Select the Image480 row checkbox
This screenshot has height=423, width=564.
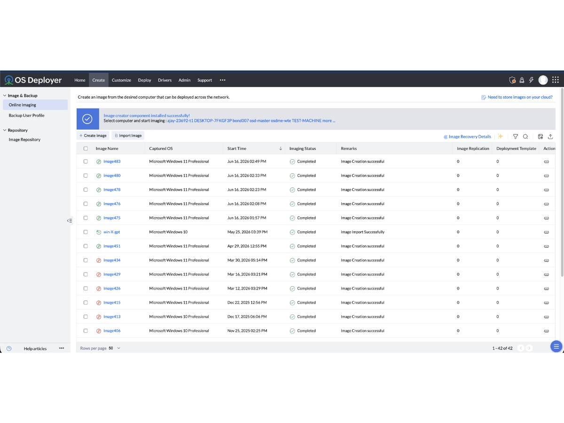coord(86,175)
